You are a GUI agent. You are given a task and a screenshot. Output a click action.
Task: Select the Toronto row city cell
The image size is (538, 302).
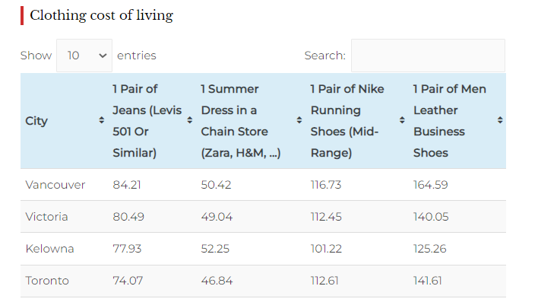pos(47,281)
